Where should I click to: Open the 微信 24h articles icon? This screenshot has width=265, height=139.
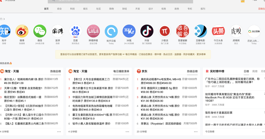pos(40,31)
